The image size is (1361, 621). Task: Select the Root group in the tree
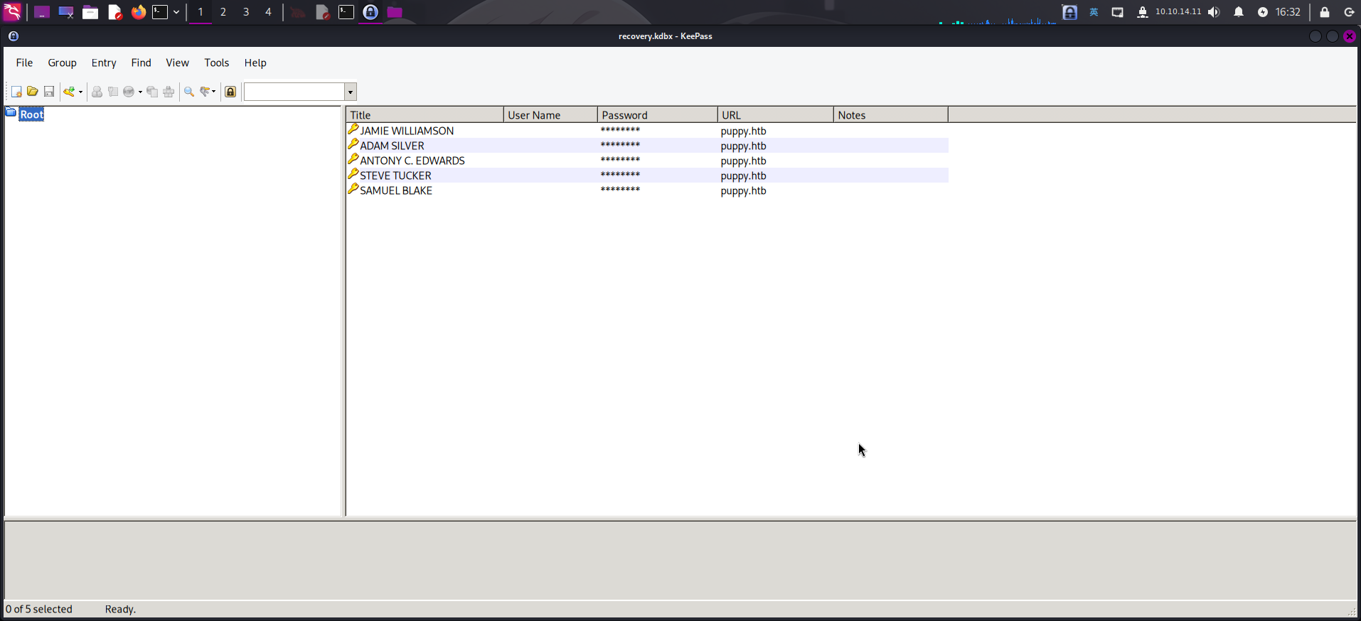[31, 114]
